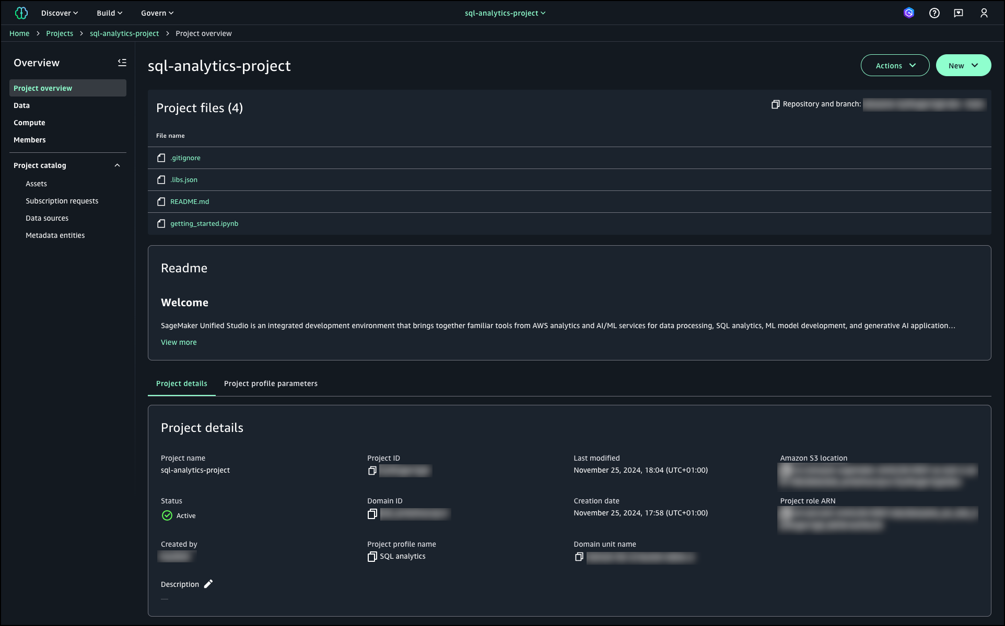1005x626 pixels.
Task: Copy the Domain unit name value
Action: pos(579,557)
